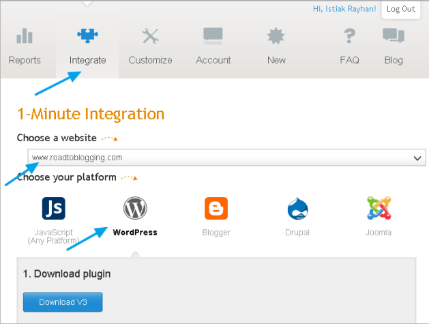
Task: Click the 1. Download plugin heading
Action: [67, 274]
